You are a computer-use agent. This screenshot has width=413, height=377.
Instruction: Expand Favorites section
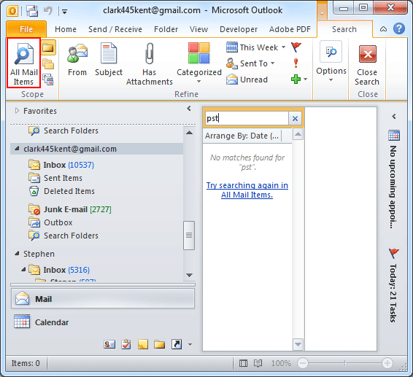17,111
